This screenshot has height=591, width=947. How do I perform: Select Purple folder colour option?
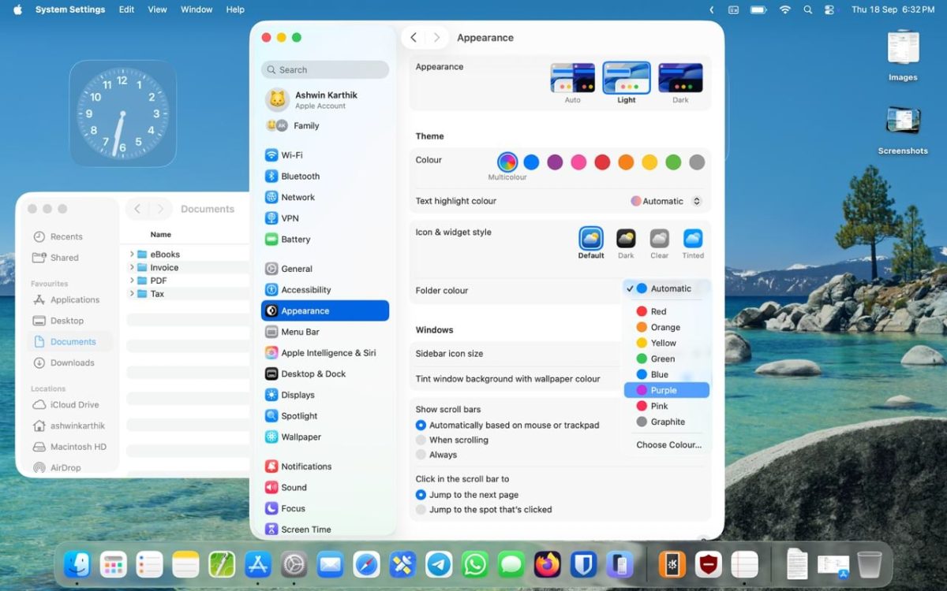coord(666,390)
